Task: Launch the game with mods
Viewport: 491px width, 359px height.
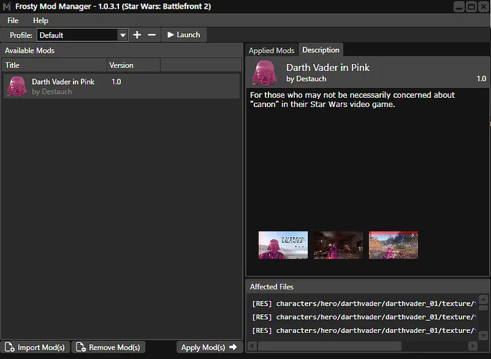Action: 184,35
